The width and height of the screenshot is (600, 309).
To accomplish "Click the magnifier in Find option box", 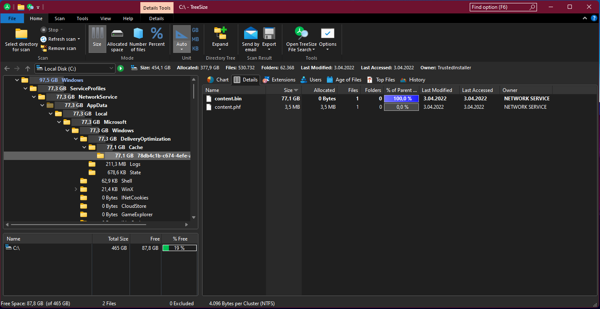I will pos(532,7).
